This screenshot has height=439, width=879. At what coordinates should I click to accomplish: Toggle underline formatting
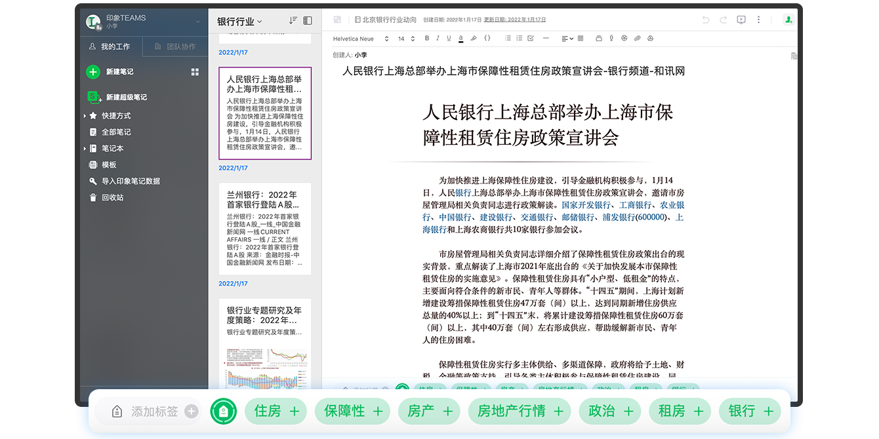coord(449,39)
